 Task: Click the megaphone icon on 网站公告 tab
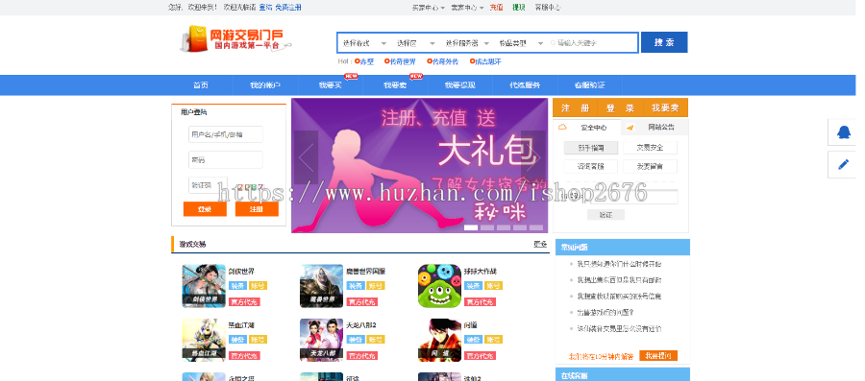click(630, 128)
